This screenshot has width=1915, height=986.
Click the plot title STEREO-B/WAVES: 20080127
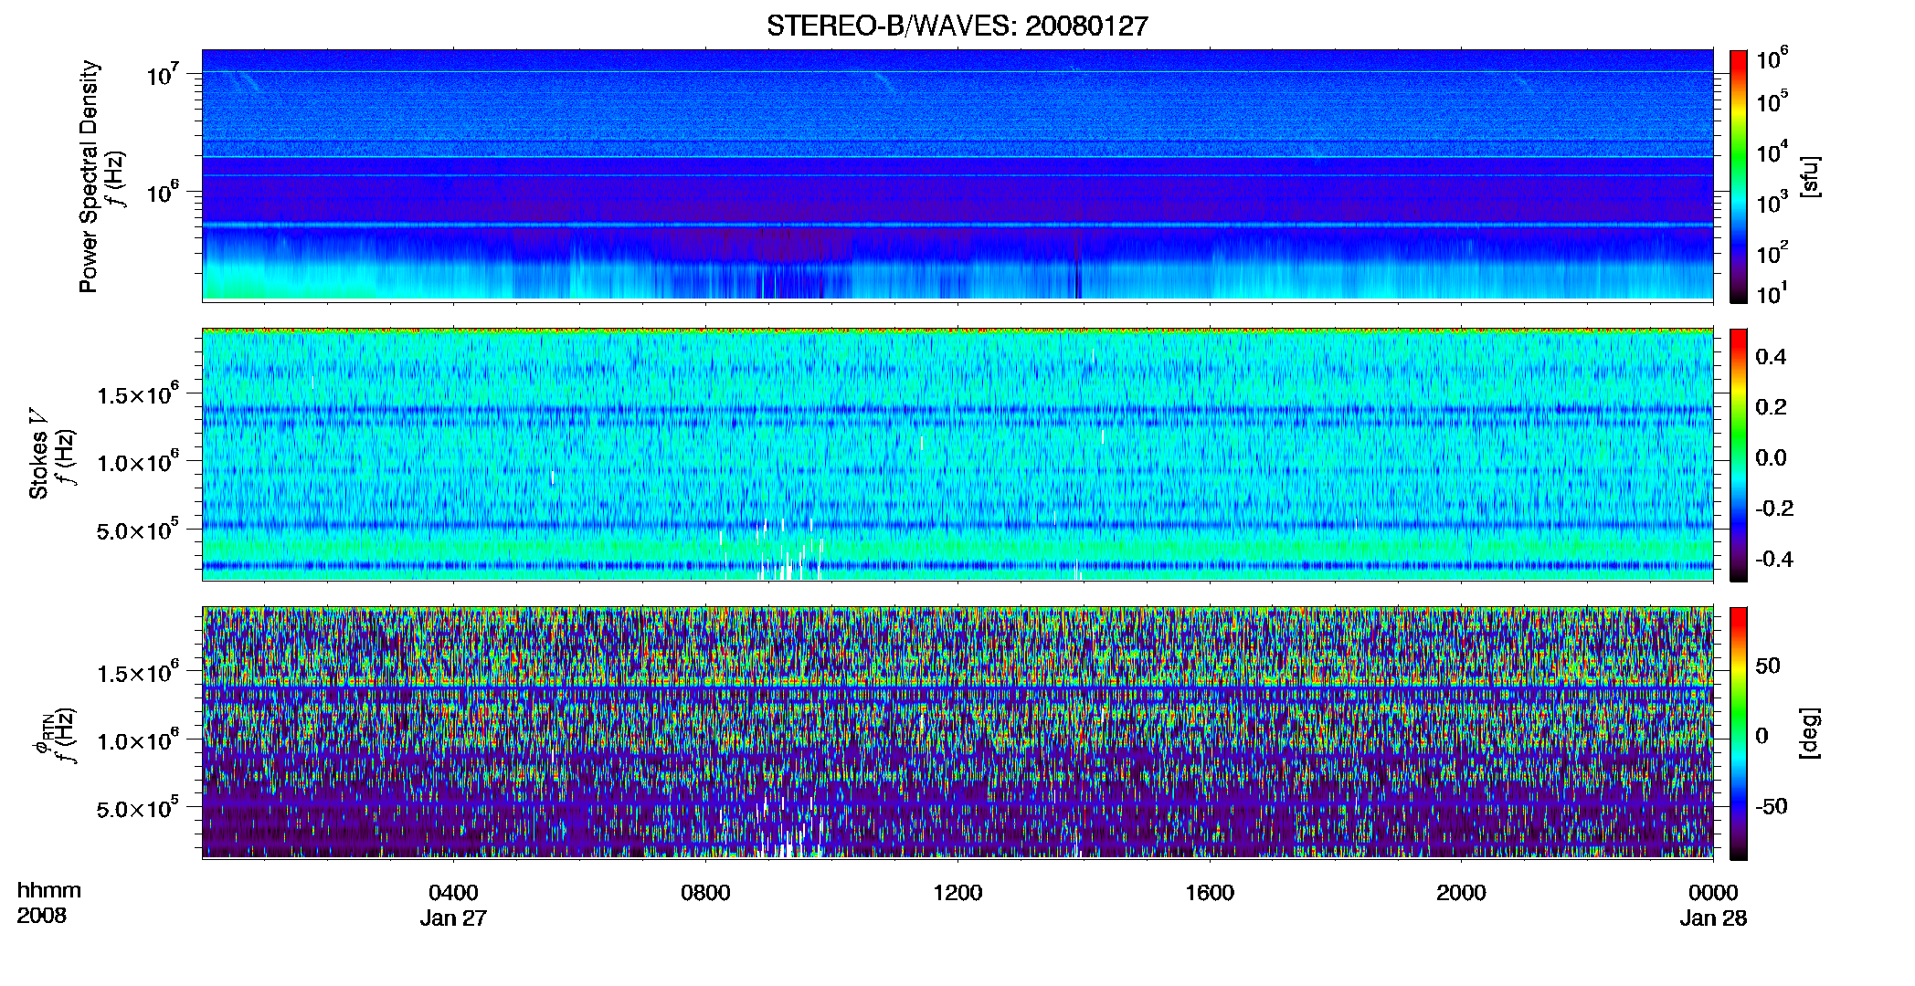[x=957, y=26]
